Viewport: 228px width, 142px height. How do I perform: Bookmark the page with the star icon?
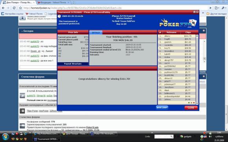(20, 8)
